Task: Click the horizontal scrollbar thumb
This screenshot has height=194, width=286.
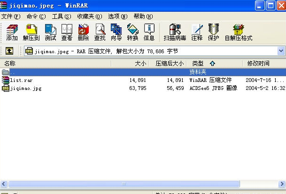Action: tap(124, 184)
